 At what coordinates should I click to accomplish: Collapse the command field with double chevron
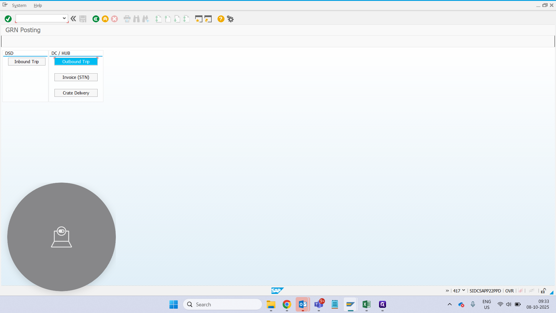pyautogui.click(x=73, y=19)
